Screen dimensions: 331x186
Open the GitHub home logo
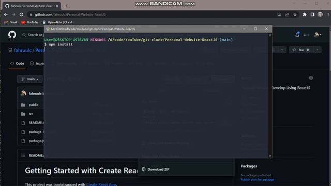[12, 35]
